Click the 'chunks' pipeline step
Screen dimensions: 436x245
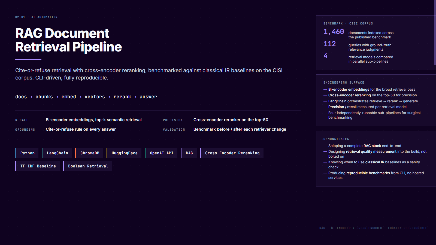[x=44, y=97]
